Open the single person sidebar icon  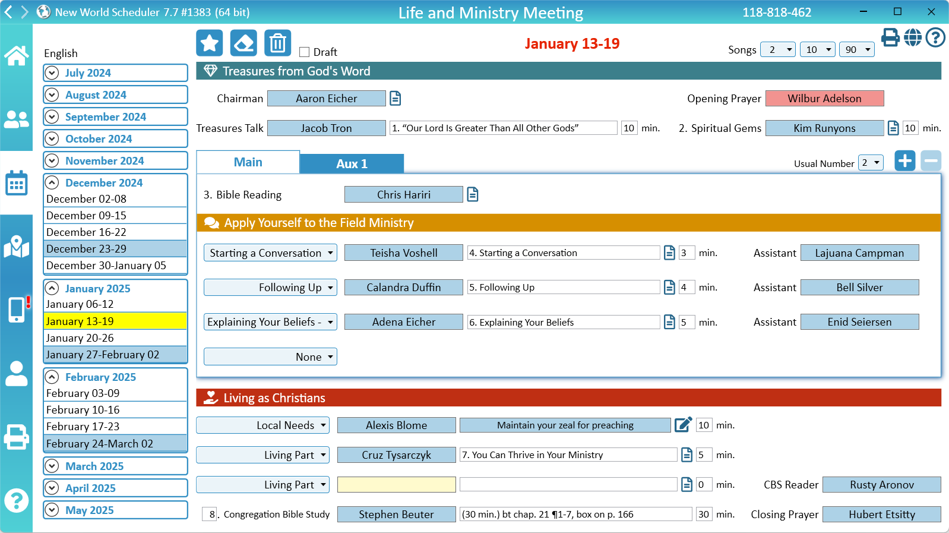(16, 374)
